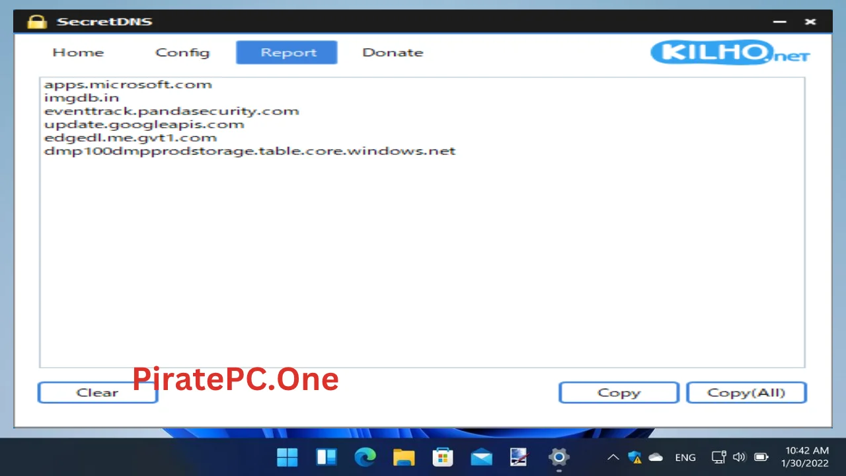The width and height of the screenshot is (846, 476).
Task: Open the Snipping tool taskbar icon
Action: point(519,457)
